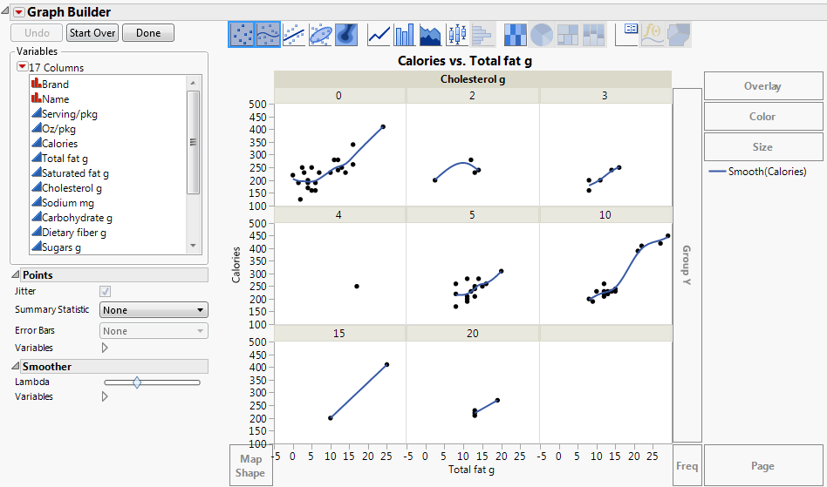This screenshot has width=827, height=487.
Task: Select the Box Plot icon
Action: [x=457, y=35]
